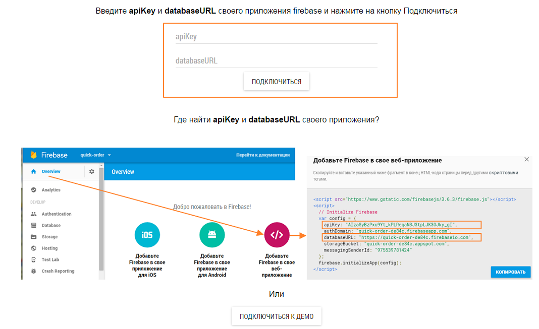Click the Storage folder icon

[33, 237]
